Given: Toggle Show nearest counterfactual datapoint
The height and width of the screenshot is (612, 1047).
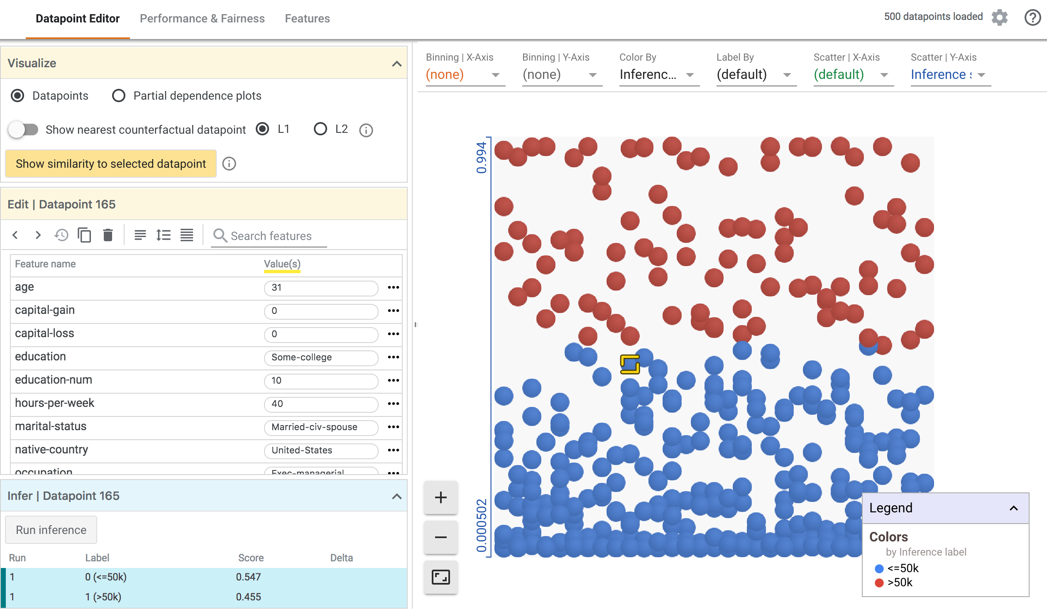Looking at the screenshot, I should [x=23, y=130].
